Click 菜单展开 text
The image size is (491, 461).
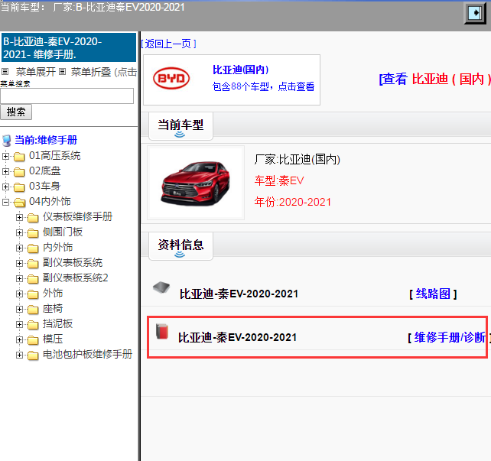point(36,72)
